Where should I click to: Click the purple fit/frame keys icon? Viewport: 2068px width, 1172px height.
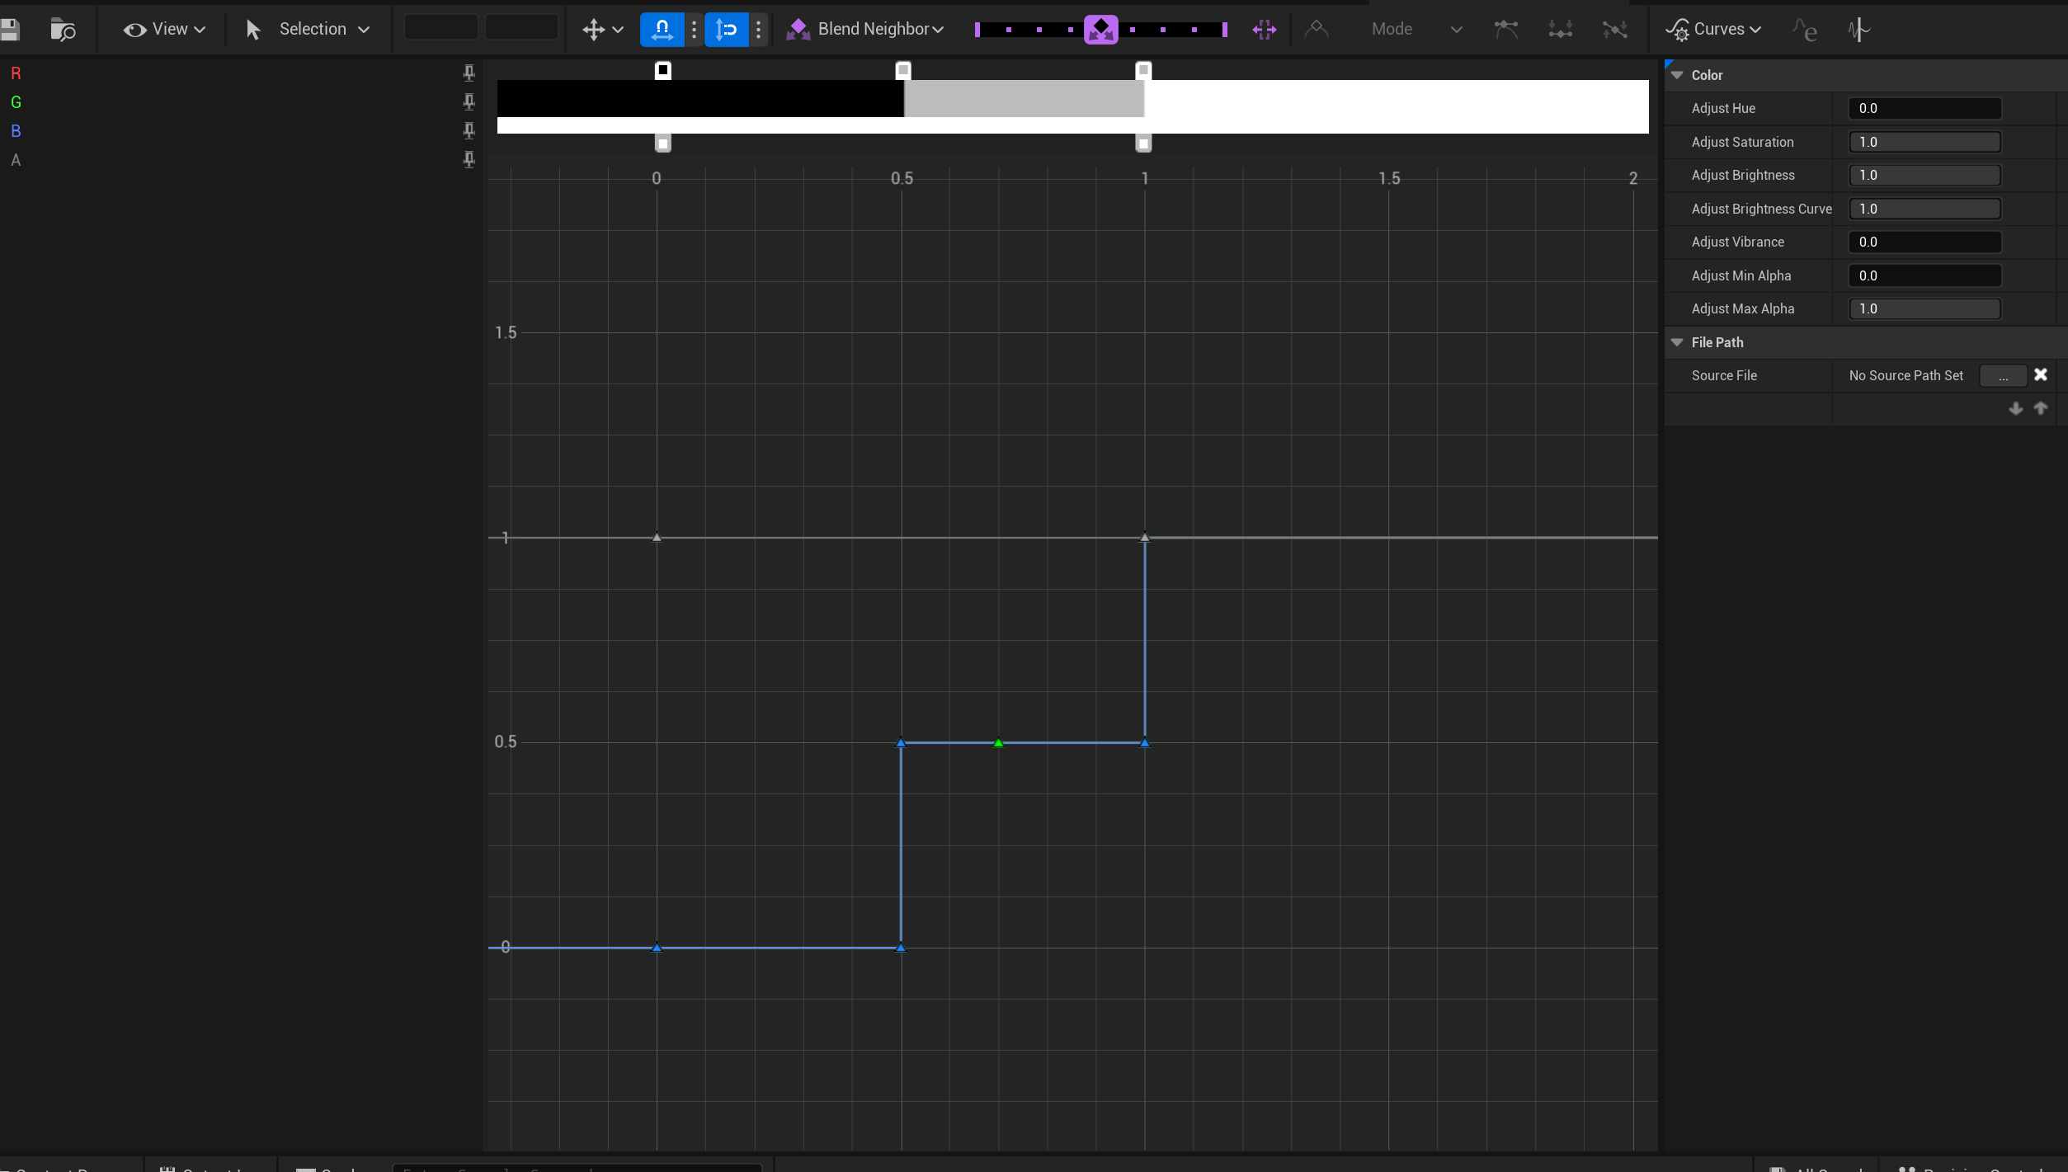pyautogui.click(x=1264, y=30)
